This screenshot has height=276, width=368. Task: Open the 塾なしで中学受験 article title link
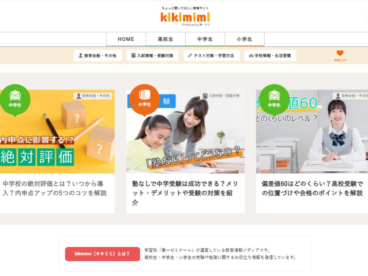coord(184,193)
